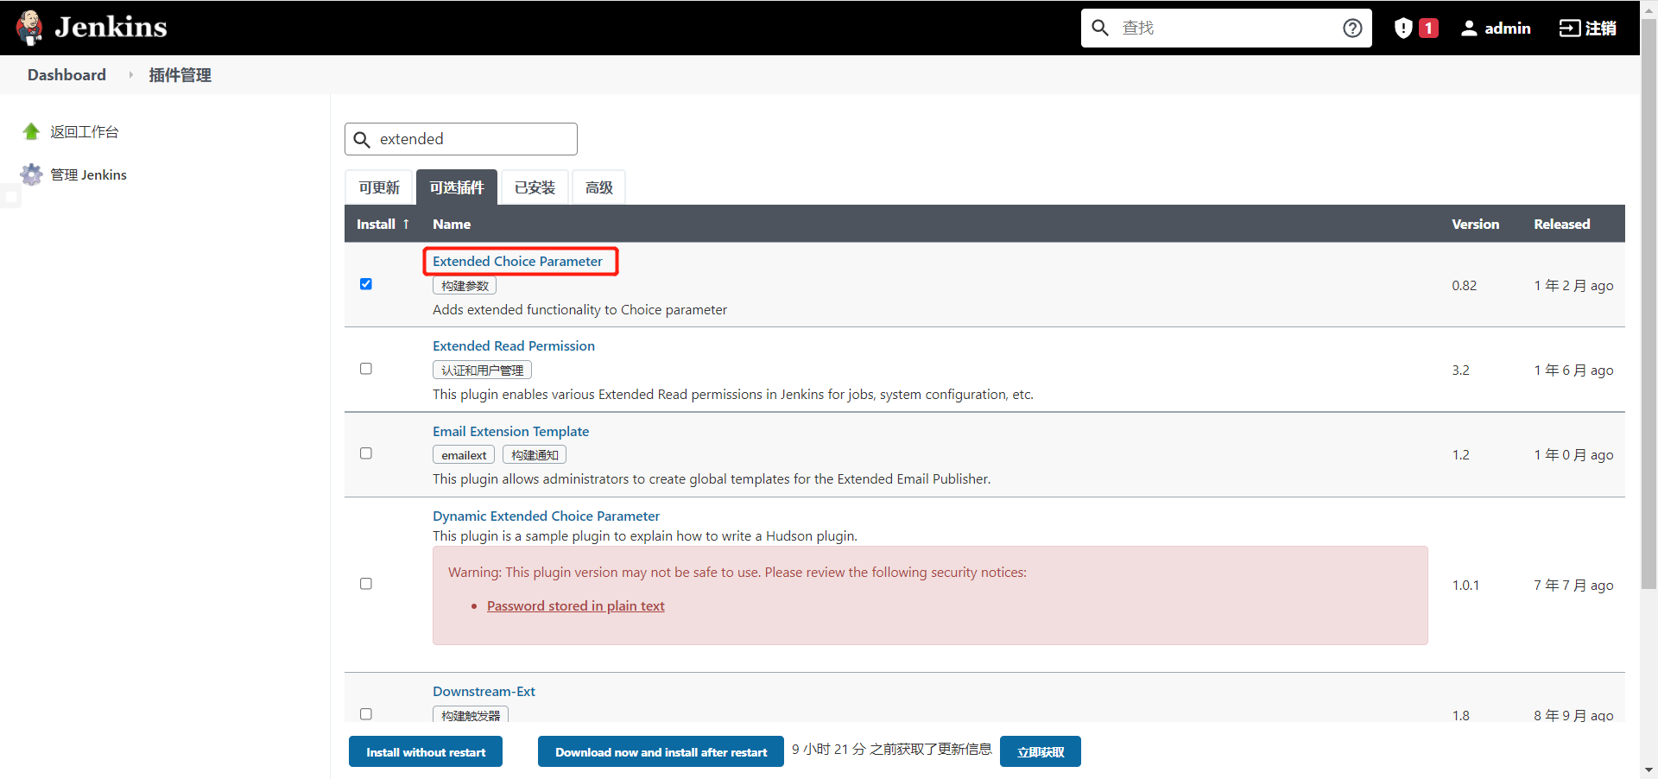Image resolution: width=1658 pixels, height=779 pixels.
Task: Open the 插件管理 breadcrumb
Action: [180, 75]
